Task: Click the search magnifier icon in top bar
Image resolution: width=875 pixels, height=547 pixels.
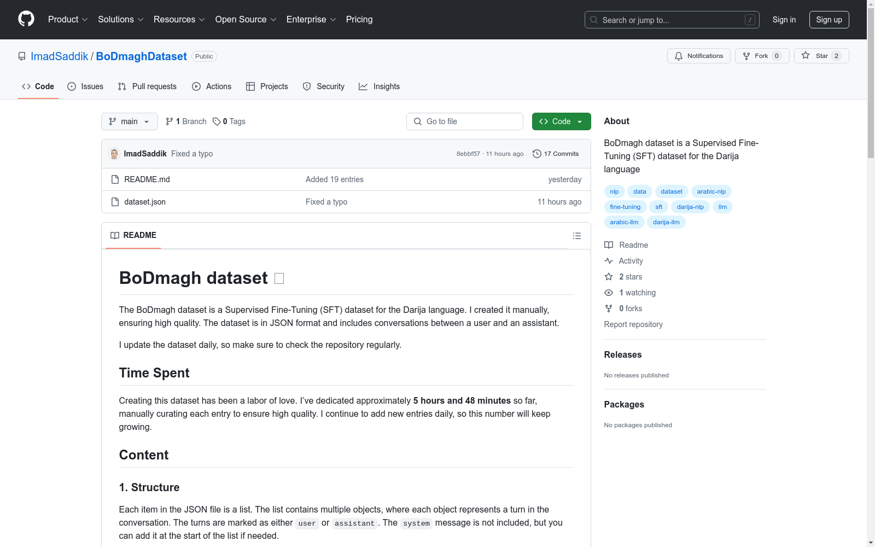Action: point(594,20)
